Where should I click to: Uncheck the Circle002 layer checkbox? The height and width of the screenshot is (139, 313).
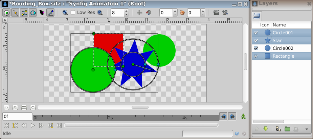click(256, 48)
